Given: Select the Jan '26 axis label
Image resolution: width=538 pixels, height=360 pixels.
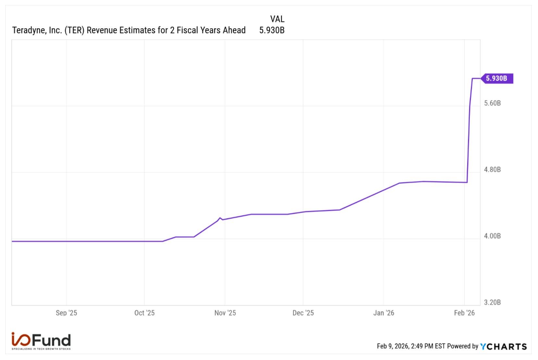Looking at the screenshot, I should pyautogui.click(x=384, y=313).
